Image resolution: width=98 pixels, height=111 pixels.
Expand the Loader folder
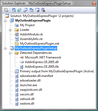[10, 30]
